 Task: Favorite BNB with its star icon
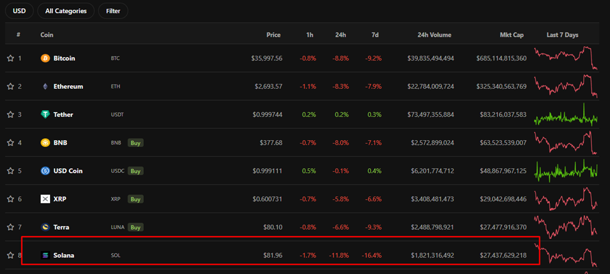(11, 143)
